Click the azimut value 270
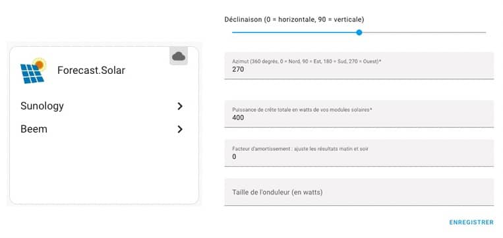The image size is (503, 238). (x=238, y=69)
